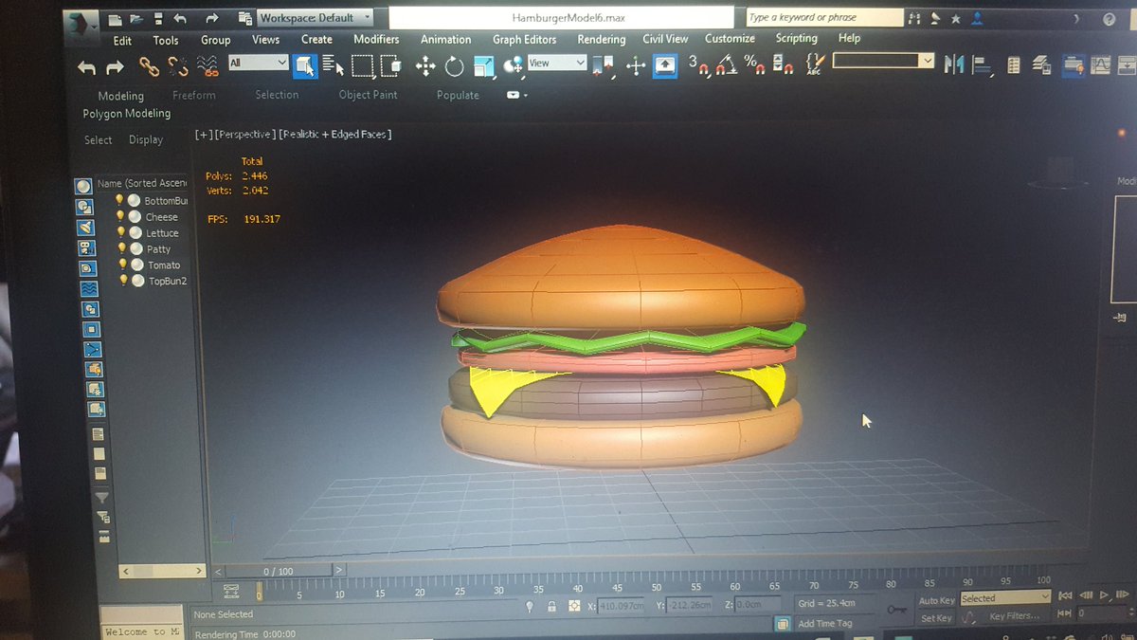1137x640 pixels.
Task: Select the Tomato object in the list
Action: pos(164,265)
